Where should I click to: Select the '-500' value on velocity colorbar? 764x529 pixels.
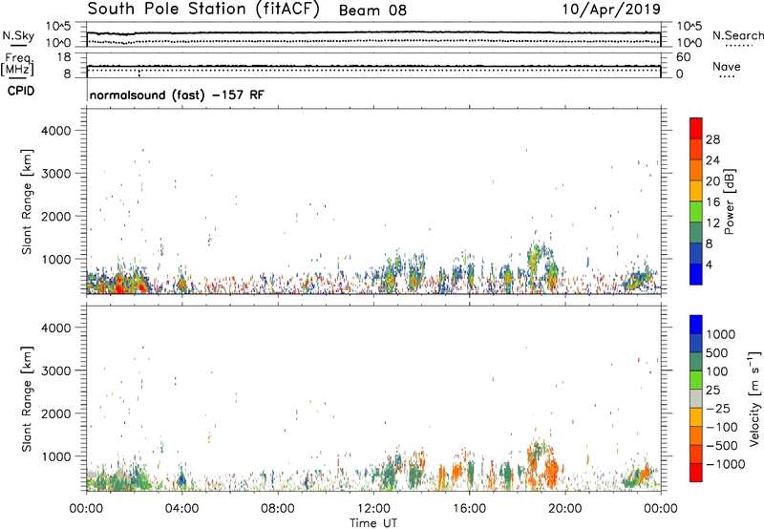click(722, 445)
